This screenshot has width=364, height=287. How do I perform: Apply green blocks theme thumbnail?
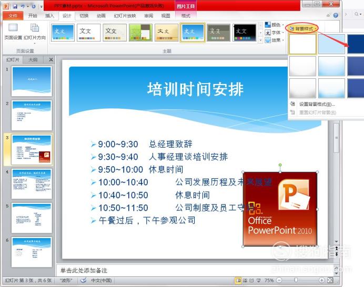pos(140,33)
